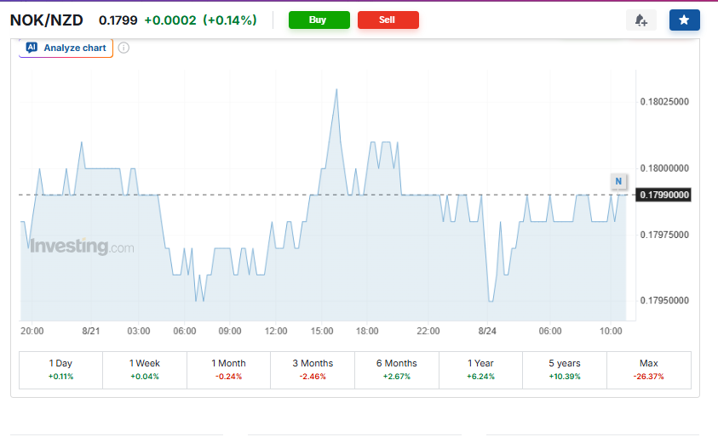Toggle the watchlist star button

(x=684, y=20)
